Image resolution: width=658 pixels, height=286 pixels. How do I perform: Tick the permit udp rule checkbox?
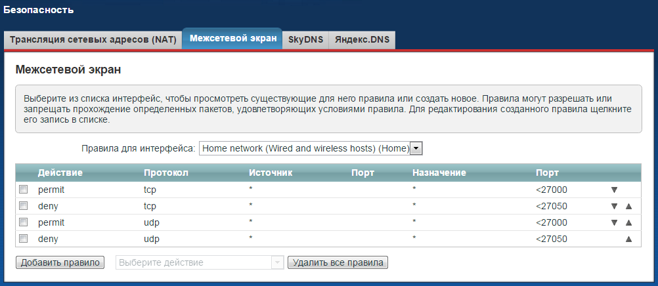[x=24, y=222]
